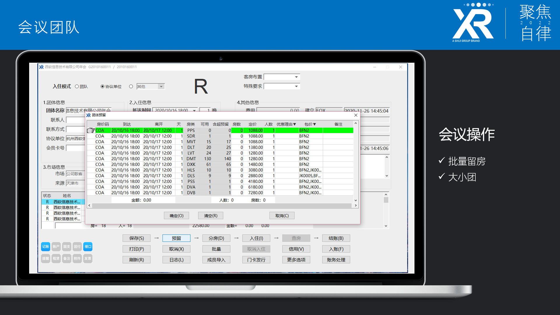Image resolution: width=560 pixels, height=315 pixels.
Task: Click the 日志(L) button
Action: [176, 260]
